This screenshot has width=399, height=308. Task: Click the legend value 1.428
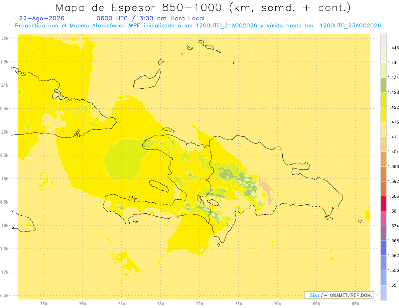[394, 92]
